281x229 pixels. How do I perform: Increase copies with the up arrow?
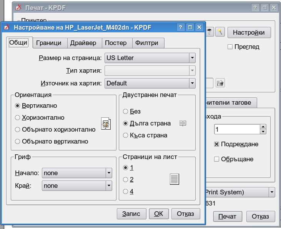(263, 127)
